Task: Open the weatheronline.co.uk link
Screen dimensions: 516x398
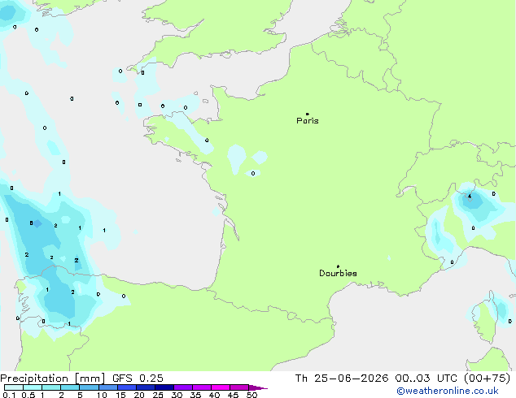Action: 448,391
